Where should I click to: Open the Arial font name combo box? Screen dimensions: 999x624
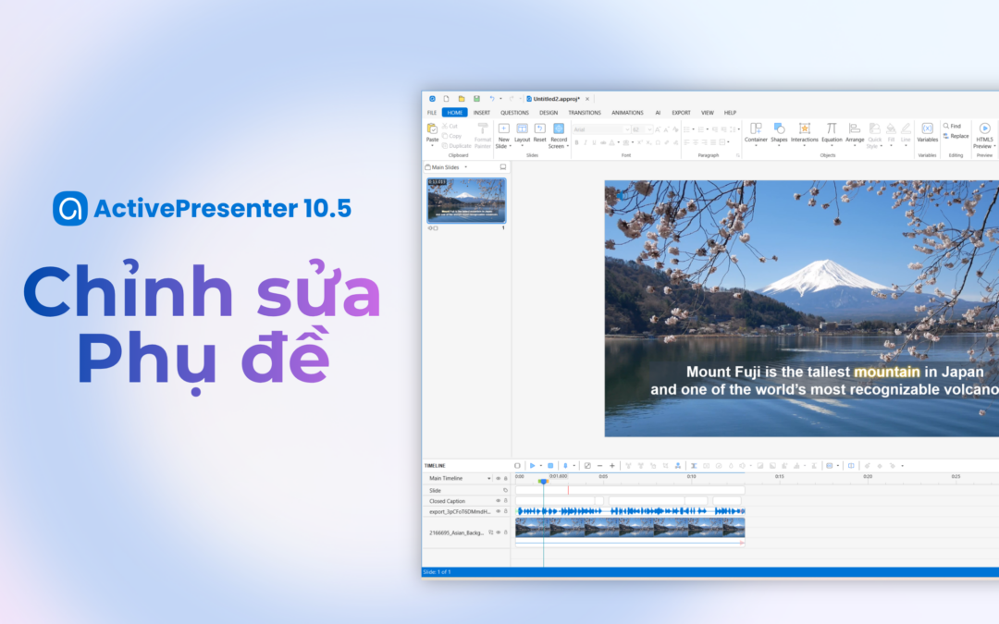[601, 129]
